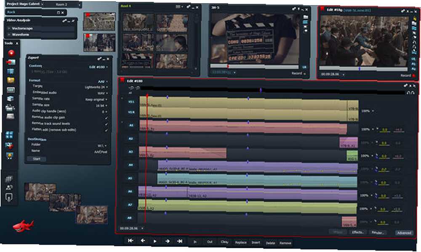This screenshot has height=252, width=421.
Task: Toggle Remove track sound levels checkbox
Action: click(x=107, y=124)
